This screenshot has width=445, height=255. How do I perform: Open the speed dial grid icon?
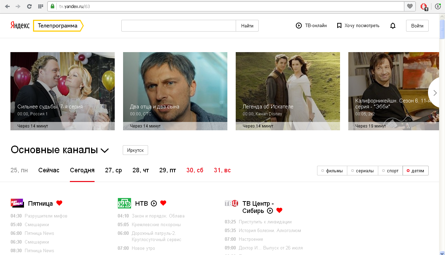point(40,6)
